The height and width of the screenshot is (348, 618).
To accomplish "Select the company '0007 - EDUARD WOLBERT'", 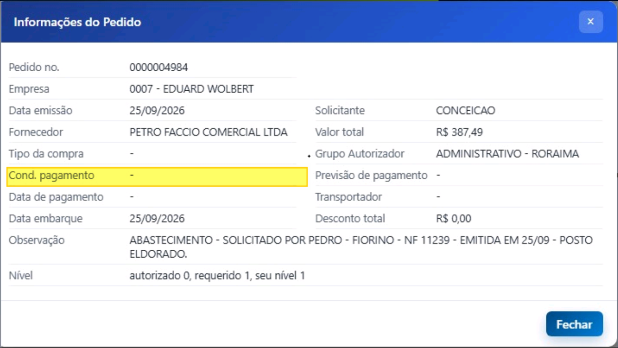I will [x=192, y=89].
